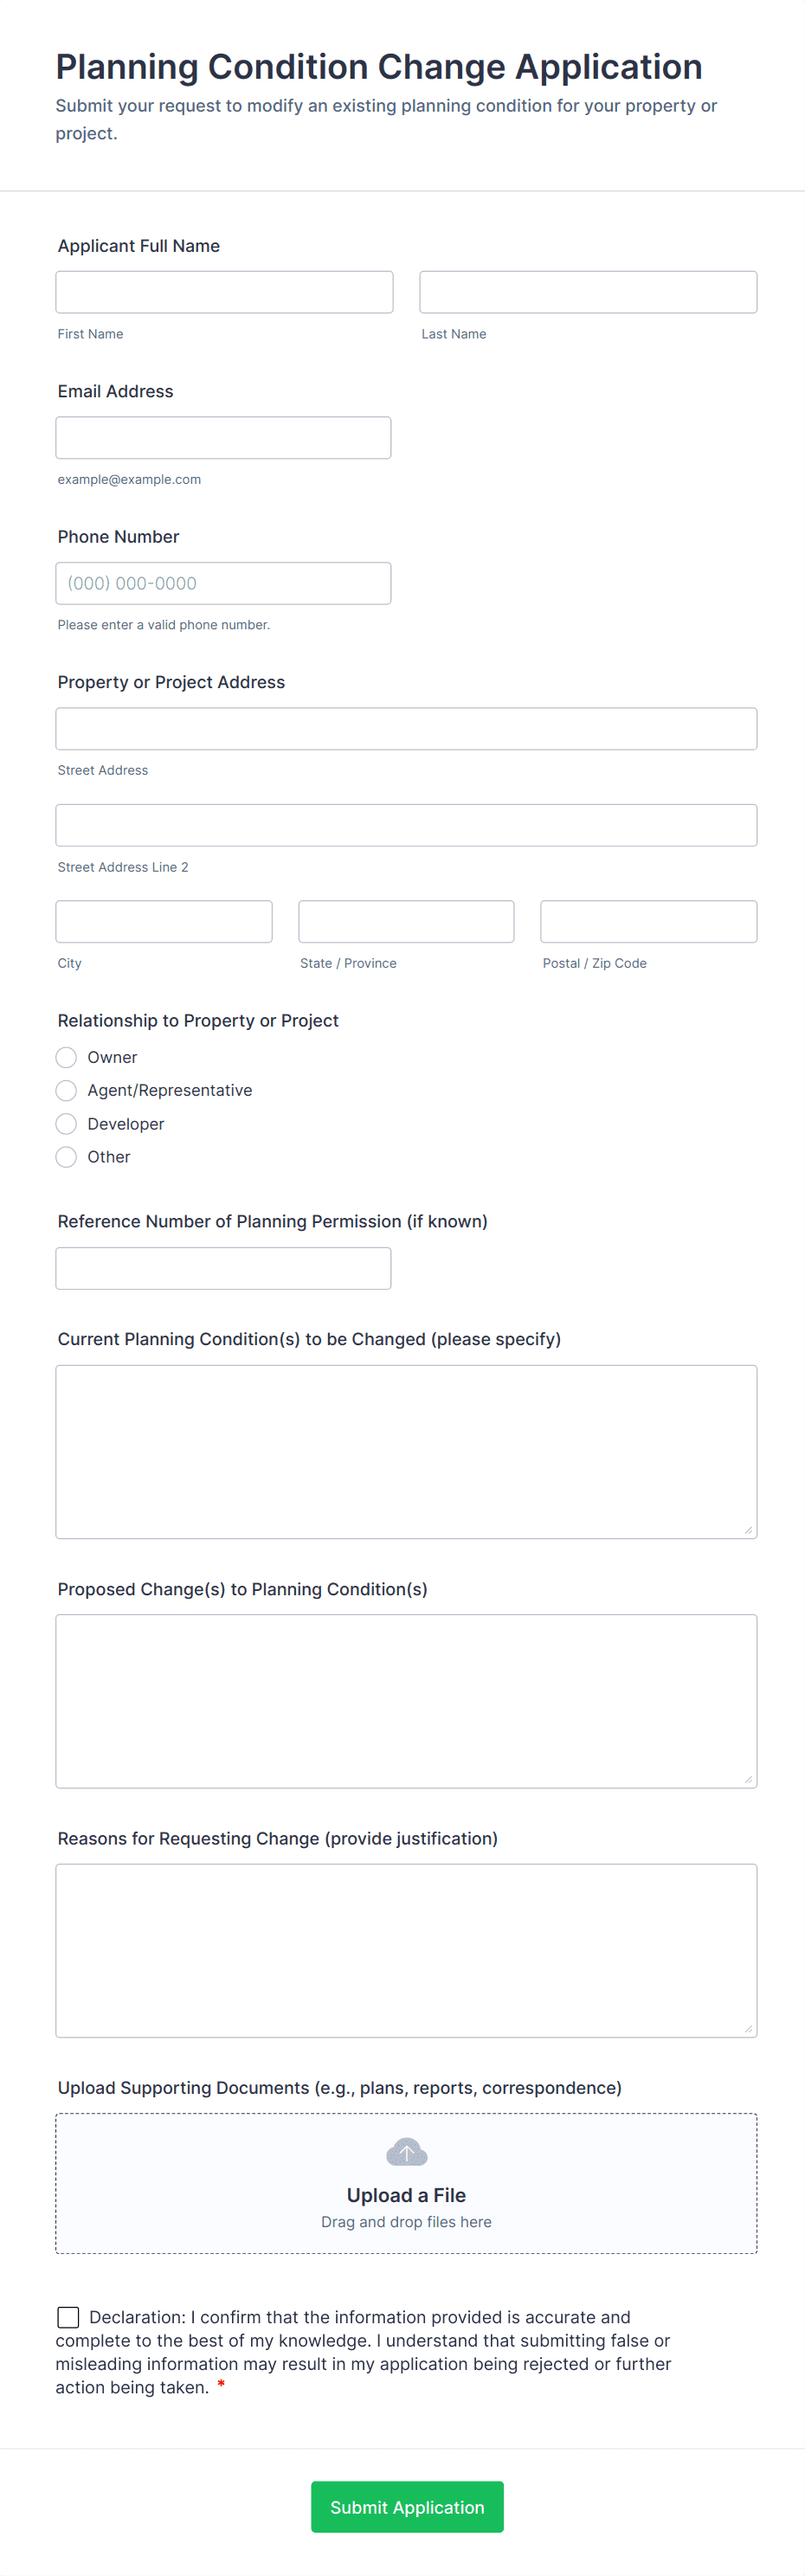Image resolution: width=805 pixels, height=2576 pixels.
Task: Select the Developer radio option
Action: point(67,1124)
